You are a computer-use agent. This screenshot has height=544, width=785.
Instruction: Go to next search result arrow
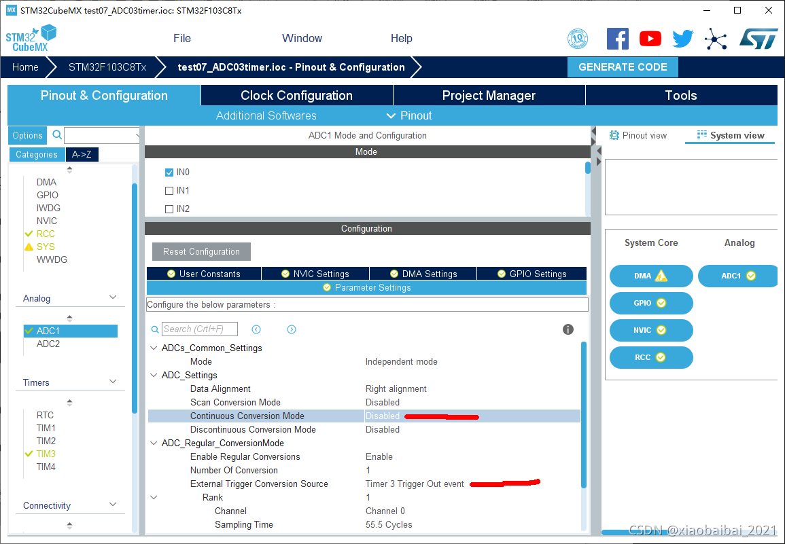tap(292, 329)
